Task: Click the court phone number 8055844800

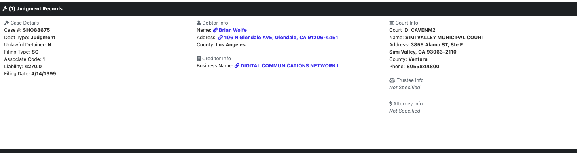Action: pos(423,67)
